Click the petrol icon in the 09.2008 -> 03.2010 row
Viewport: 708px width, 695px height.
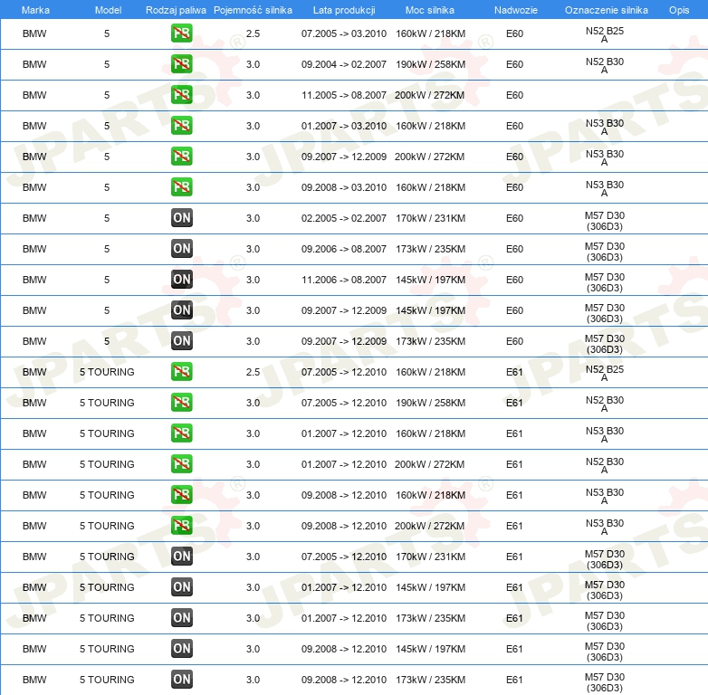(x=181, y=186)
